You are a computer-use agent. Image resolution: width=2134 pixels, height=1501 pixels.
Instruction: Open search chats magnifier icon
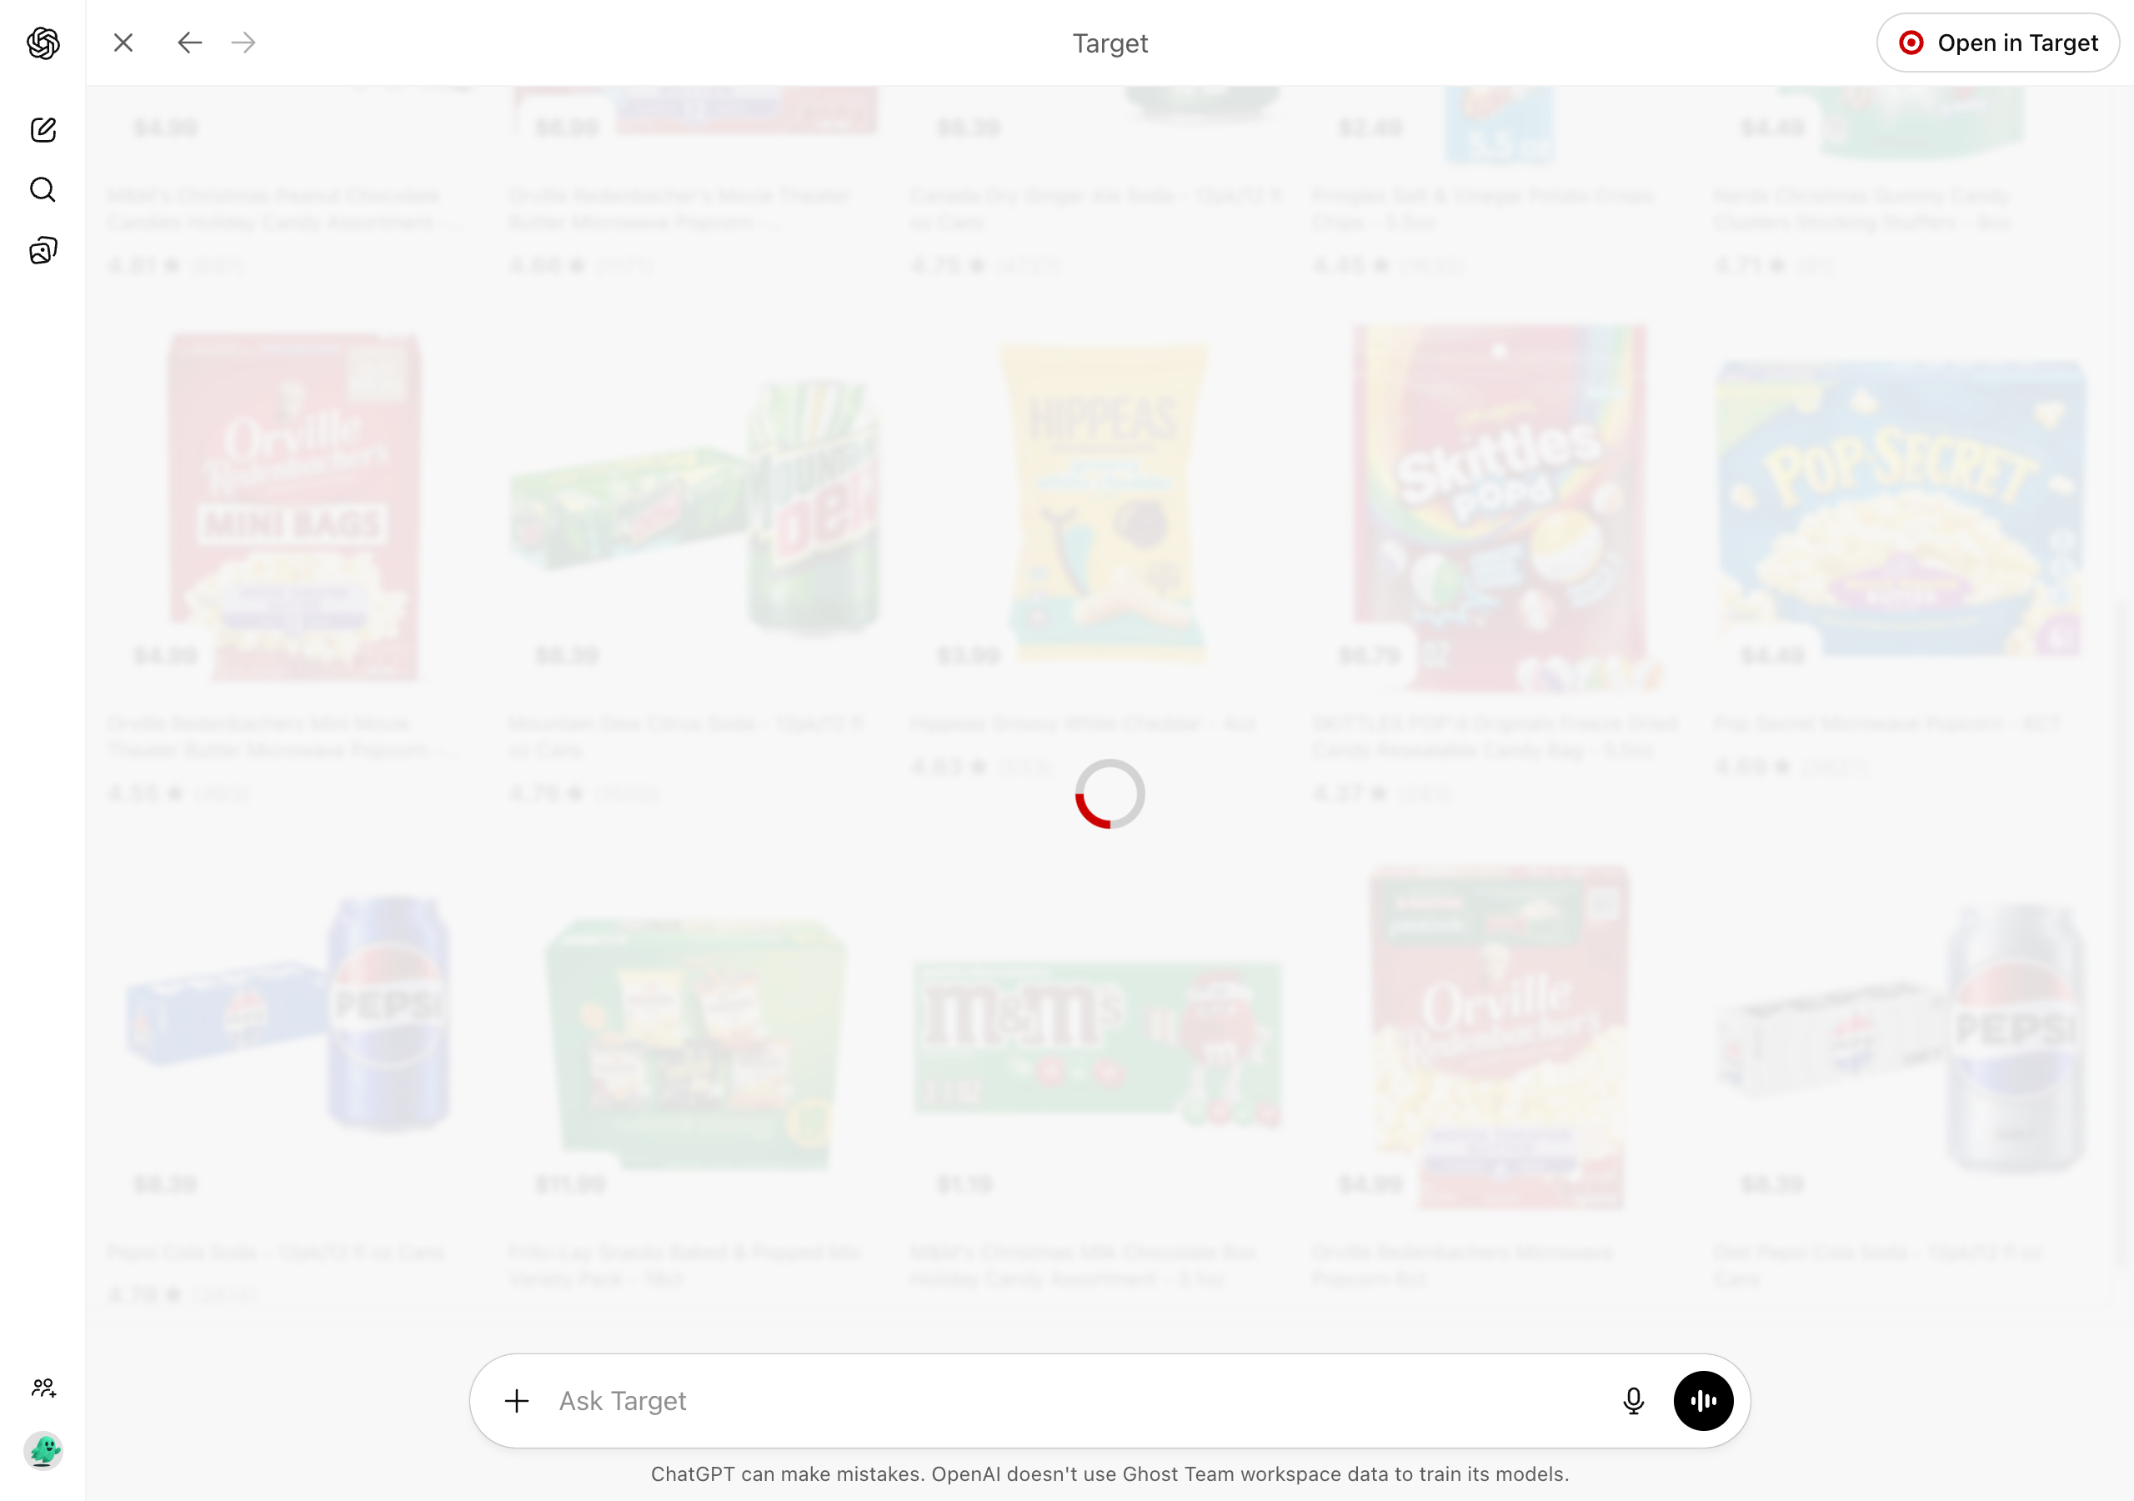[43, 190]
